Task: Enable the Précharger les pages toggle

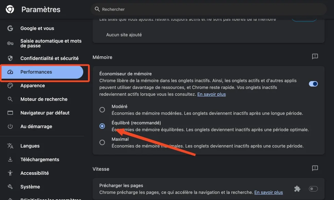Action: [x=313, y=188]
